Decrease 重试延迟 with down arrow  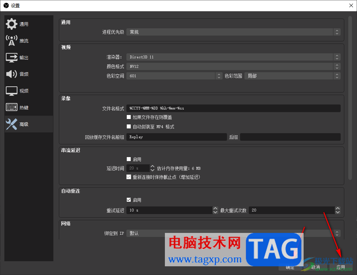click(x=215, y=212)
